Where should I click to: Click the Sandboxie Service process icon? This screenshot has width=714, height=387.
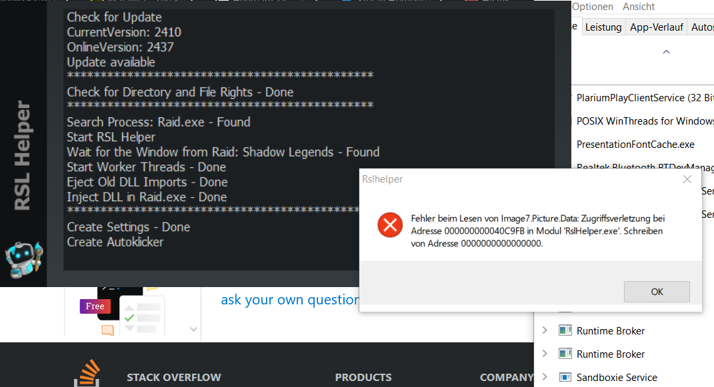coord(565,377)
